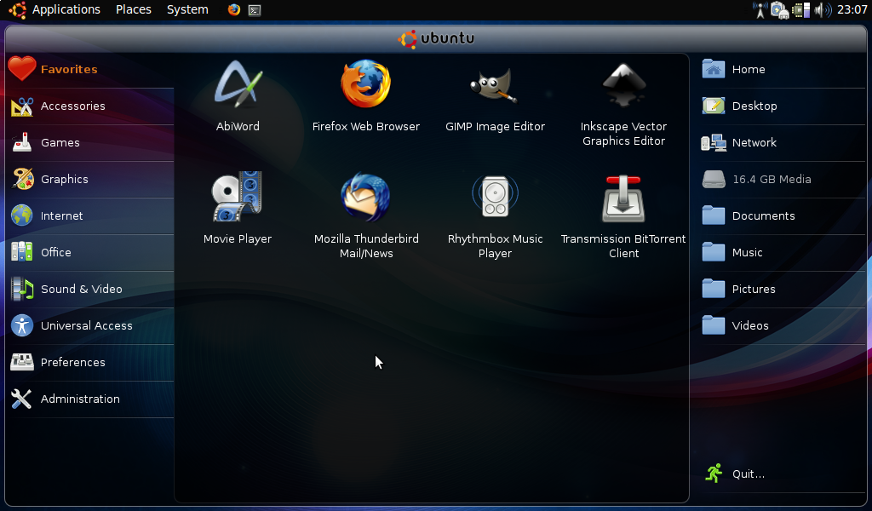The image size is (872, 511).
Task: Open Rhythmbox Music Player
Action: pos(495,215)
